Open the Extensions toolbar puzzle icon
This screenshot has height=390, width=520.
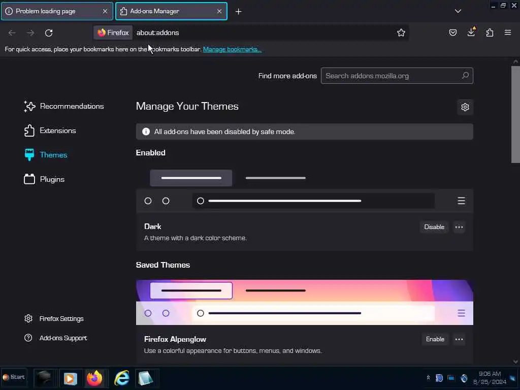[x=490, y=32]
